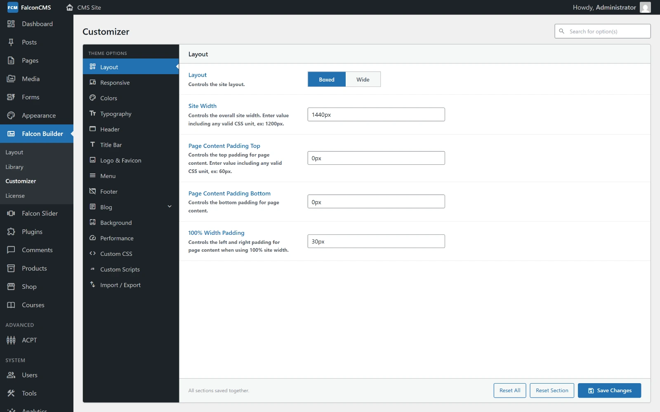Click the Comments bubble icon
This screenshot has height=412, width=660.
click(11, 250)
